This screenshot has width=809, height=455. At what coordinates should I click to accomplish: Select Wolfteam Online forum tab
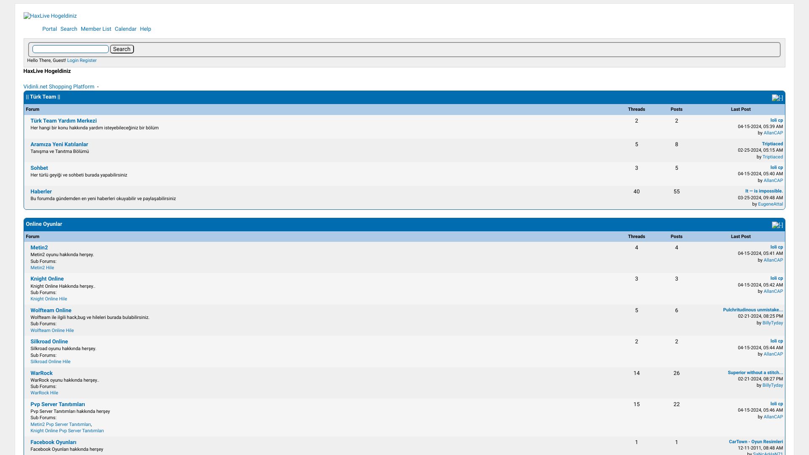(x=51, y=310)
